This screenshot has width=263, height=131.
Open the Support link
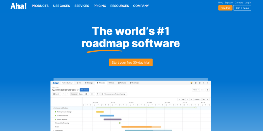click(229, 3)
